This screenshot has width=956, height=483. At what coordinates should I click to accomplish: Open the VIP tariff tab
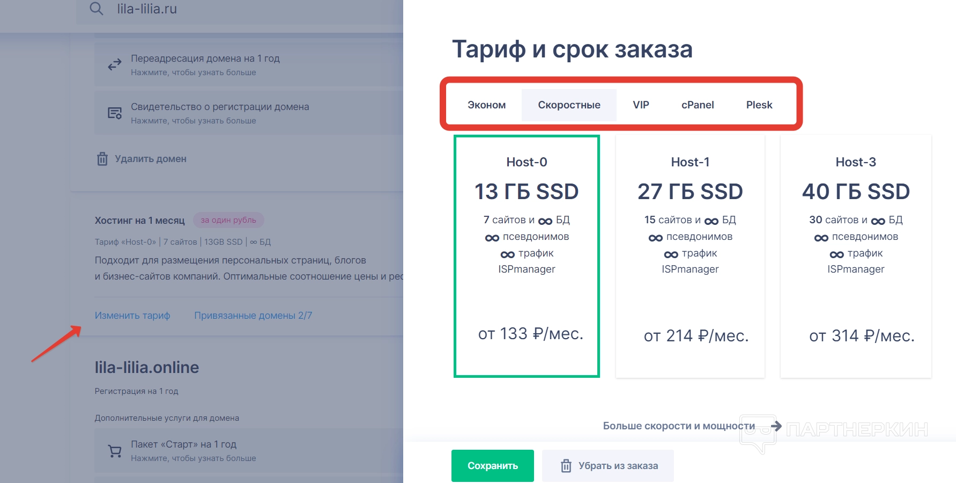(641, 105)
